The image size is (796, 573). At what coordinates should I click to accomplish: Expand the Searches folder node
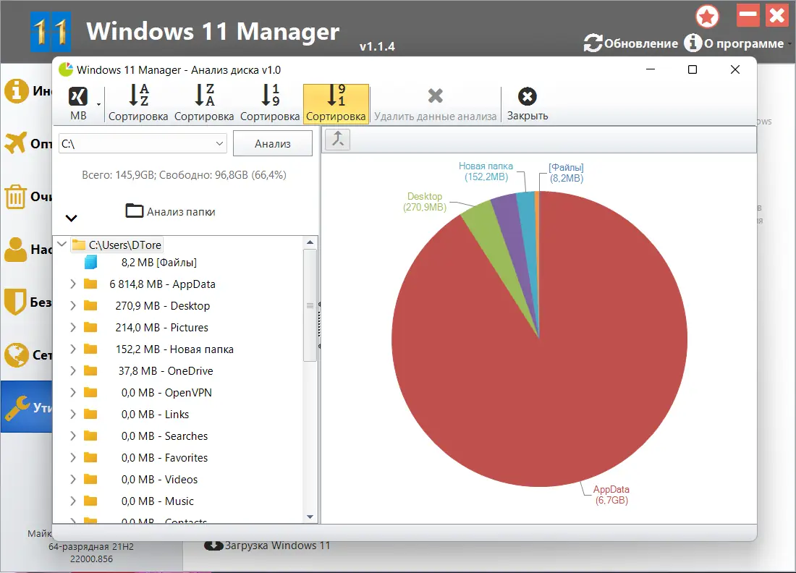(x=73, y=436)
